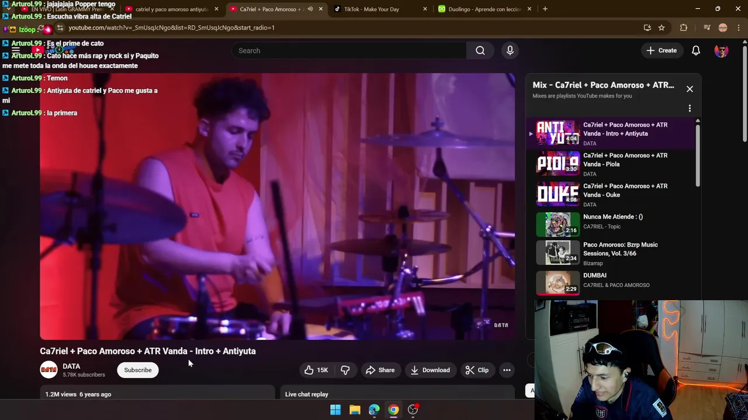Open the Chrome three-dot menu
This screenshot has width=748, height=420.
(739, 27)
